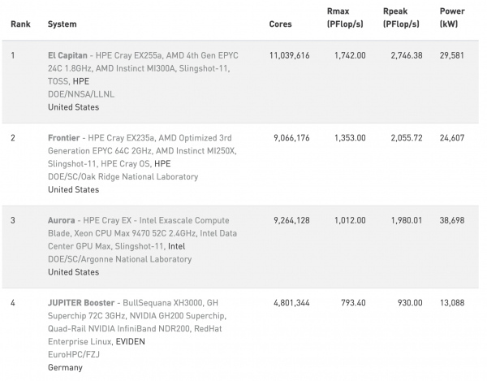Click Aurora's power value 38,698
The height and width of the screenshot is (381, 487).
pyautogui.click(x=452, y=221)
